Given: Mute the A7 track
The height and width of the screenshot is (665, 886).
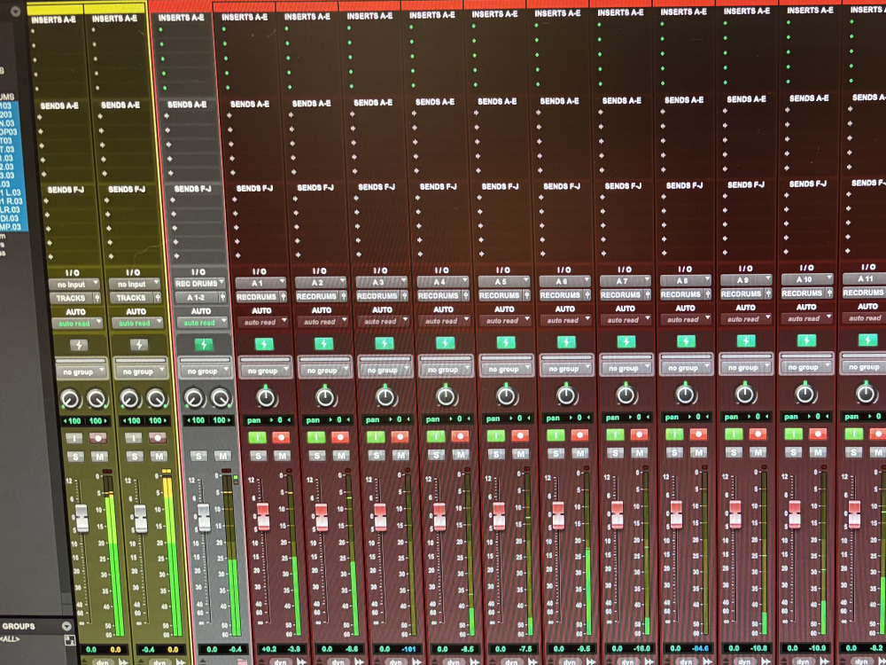Looking at the screenshot, I should point(639,452).
